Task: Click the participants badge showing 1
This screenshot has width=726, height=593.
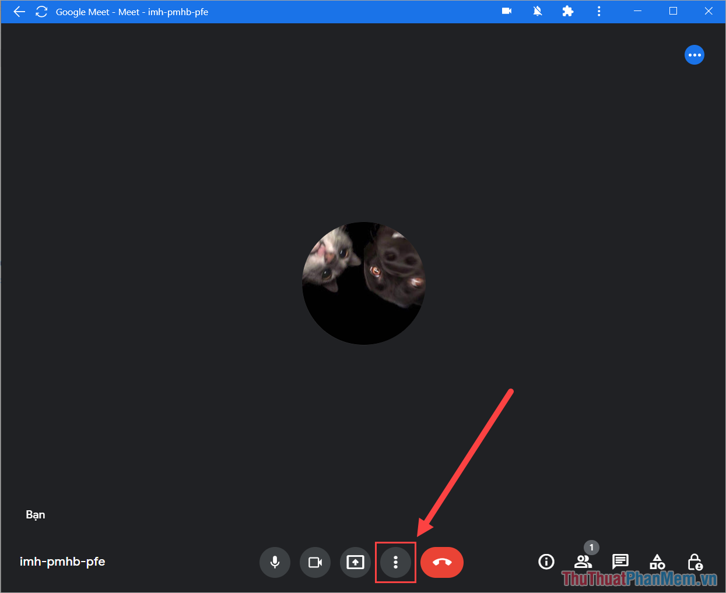Action: click(591, 548)
